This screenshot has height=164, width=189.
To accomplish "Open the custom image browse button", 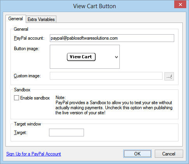I will coord(169,77).
